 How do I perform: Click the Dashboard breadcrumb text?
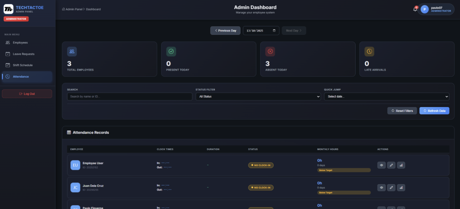[93, 9]
